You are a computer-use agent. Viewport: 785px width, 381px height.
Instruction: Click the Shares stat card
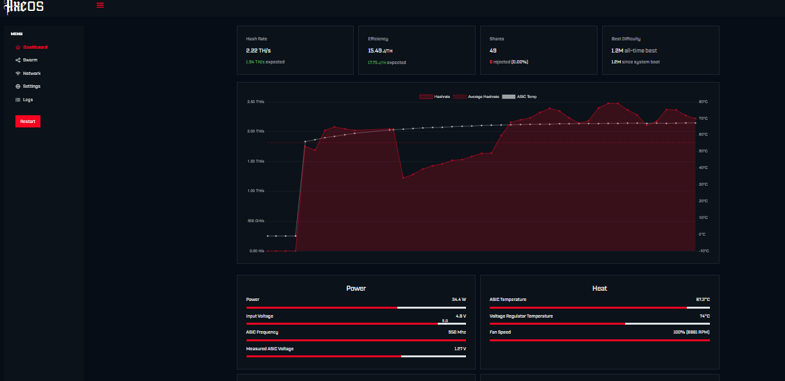[539, 51]
